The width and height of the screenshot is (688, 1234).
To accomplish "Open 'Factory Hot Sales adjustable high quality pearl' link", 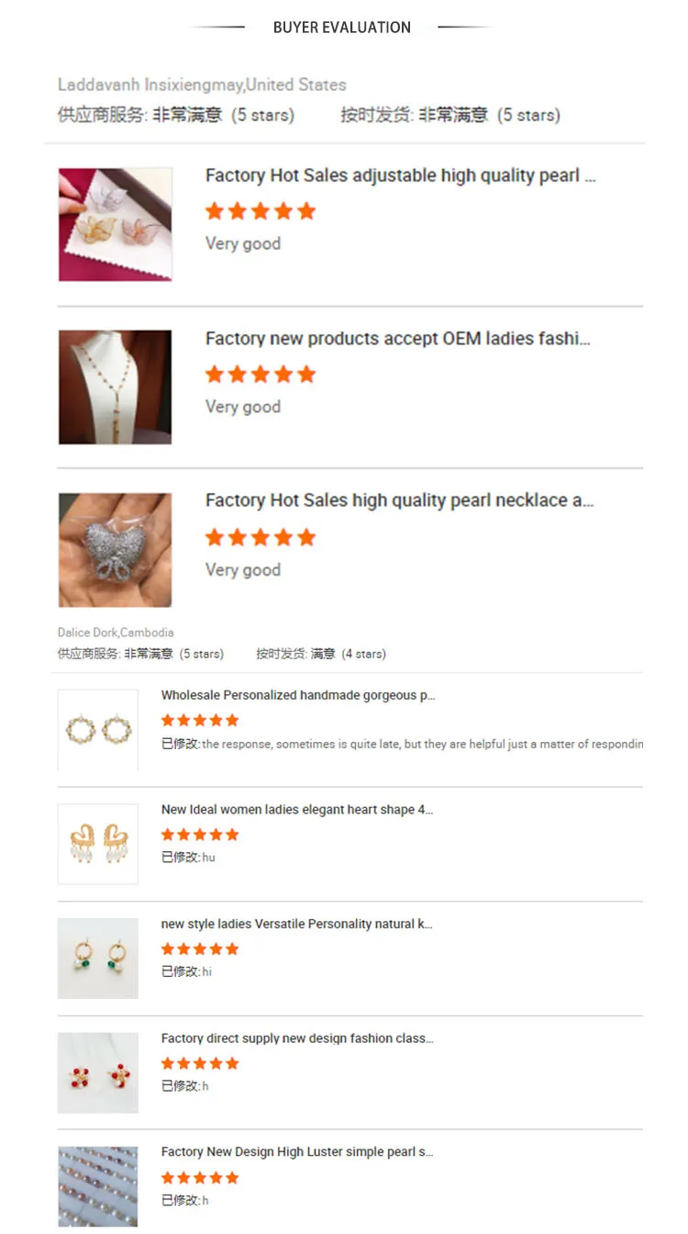I will 400,175.
